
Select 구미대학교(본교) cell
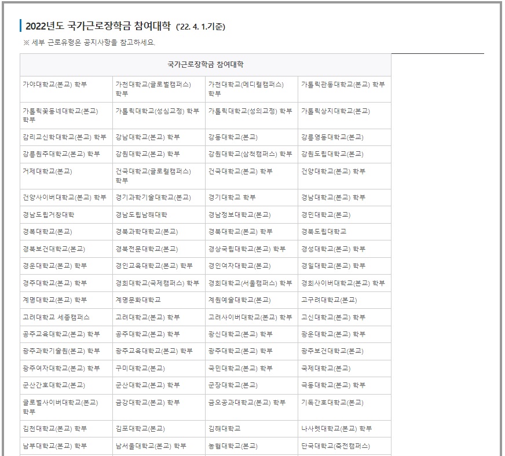tap(159, 369)
